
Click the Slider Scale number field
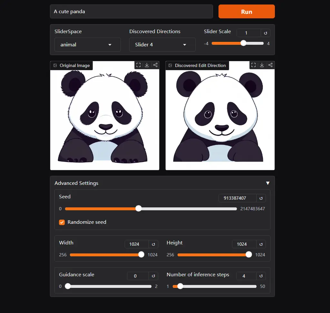(x=249, y=33)
